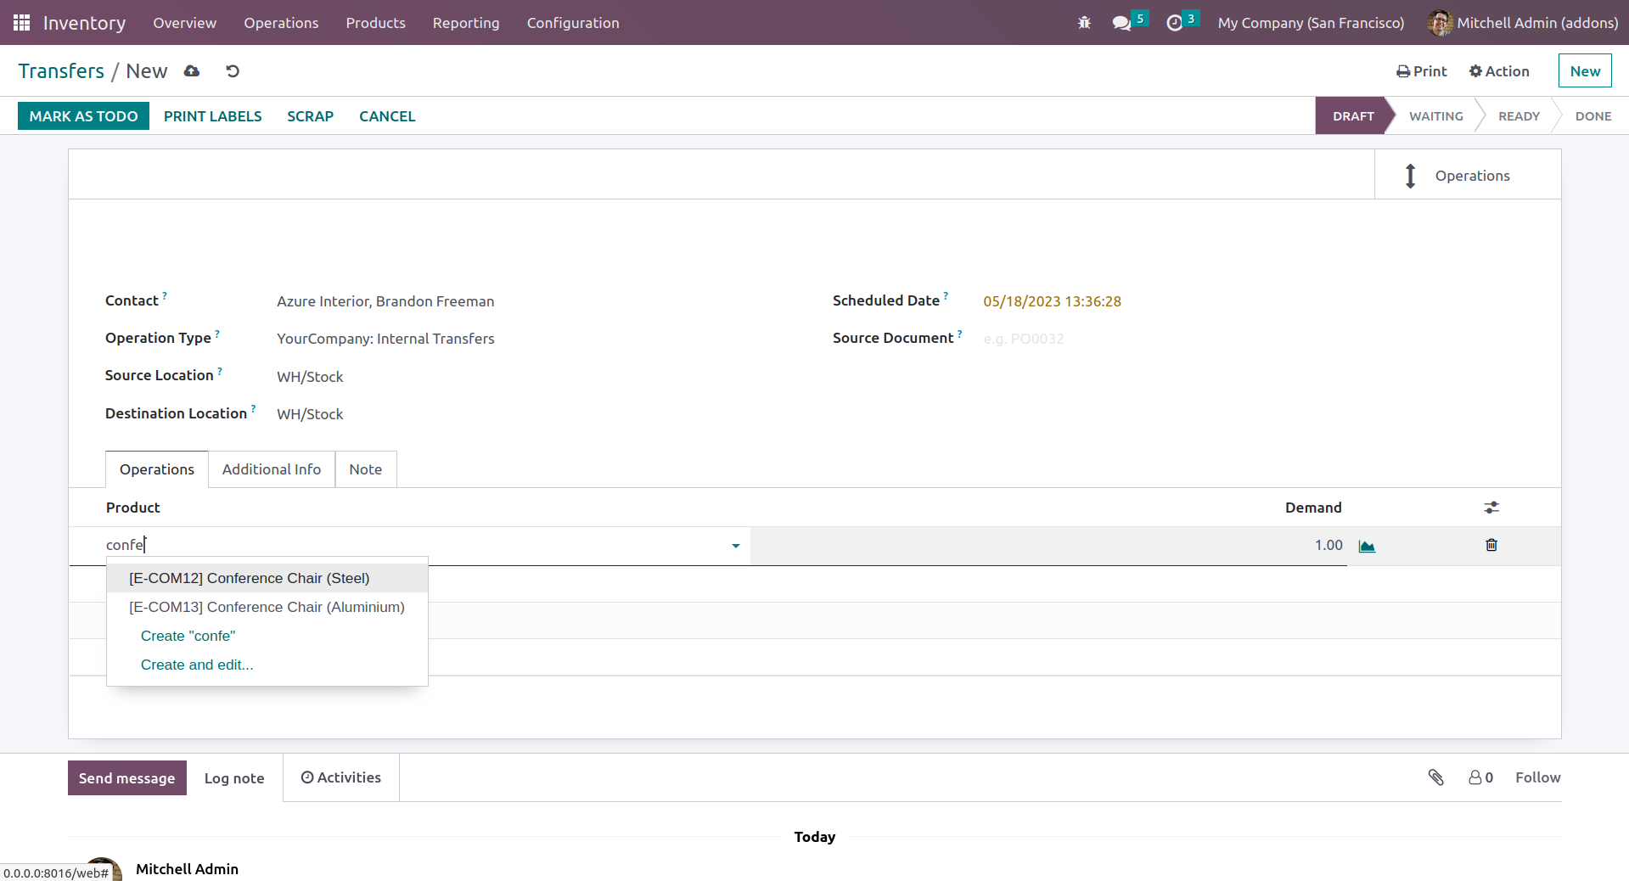Open the activities clock icon
Viewport: 1629px width, 881px height.
pos(1174,23)
